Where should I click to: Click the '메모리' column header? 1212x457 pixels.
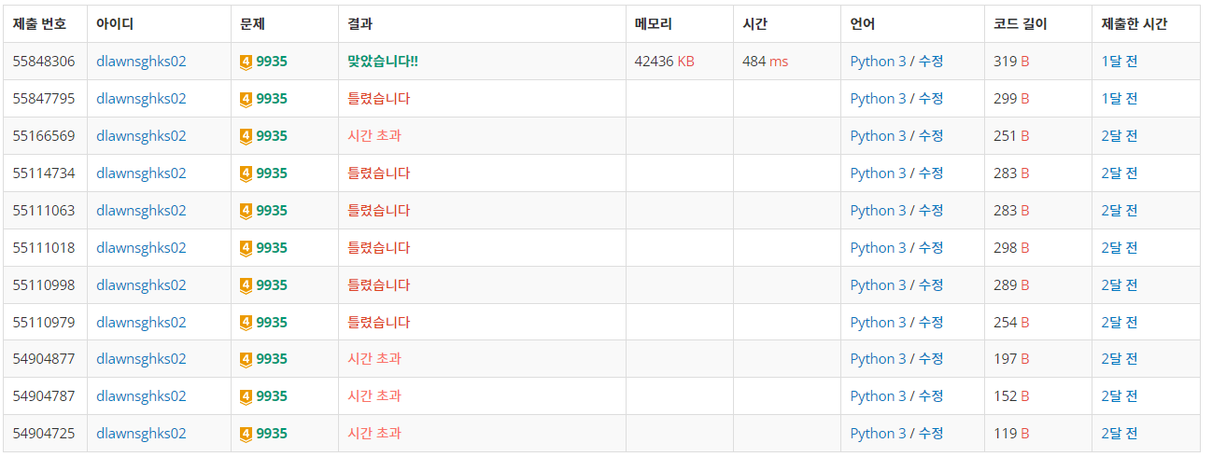[654, 24]
